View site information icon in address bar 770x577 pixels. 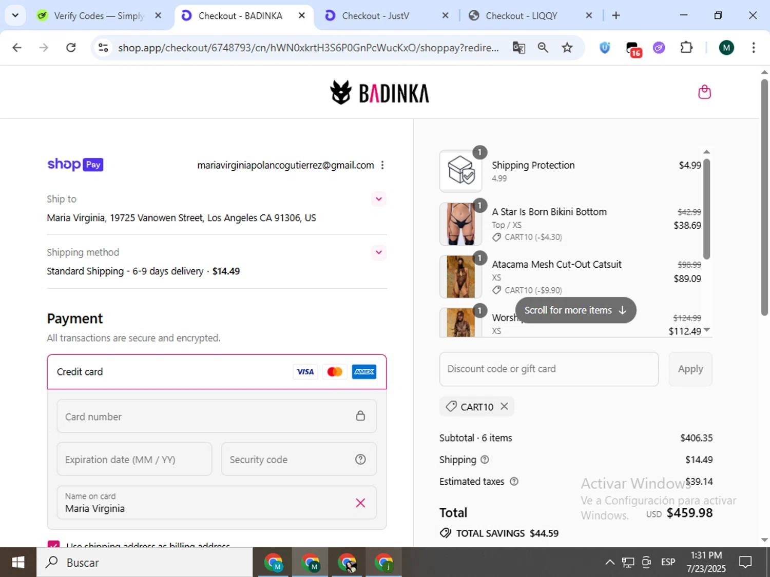point(103,48)
